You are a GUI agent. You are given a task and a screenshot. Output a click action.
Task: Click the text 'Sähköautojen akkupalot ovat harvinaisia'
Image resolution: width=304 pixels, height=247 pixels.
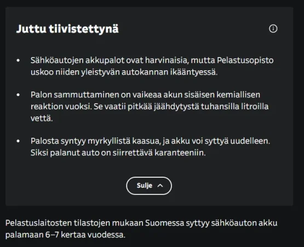(x=109, y=60)
